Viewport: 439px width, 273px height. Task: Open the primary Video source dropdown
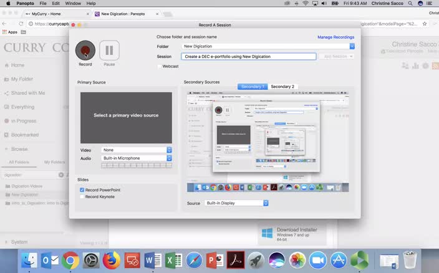[137, 150]
